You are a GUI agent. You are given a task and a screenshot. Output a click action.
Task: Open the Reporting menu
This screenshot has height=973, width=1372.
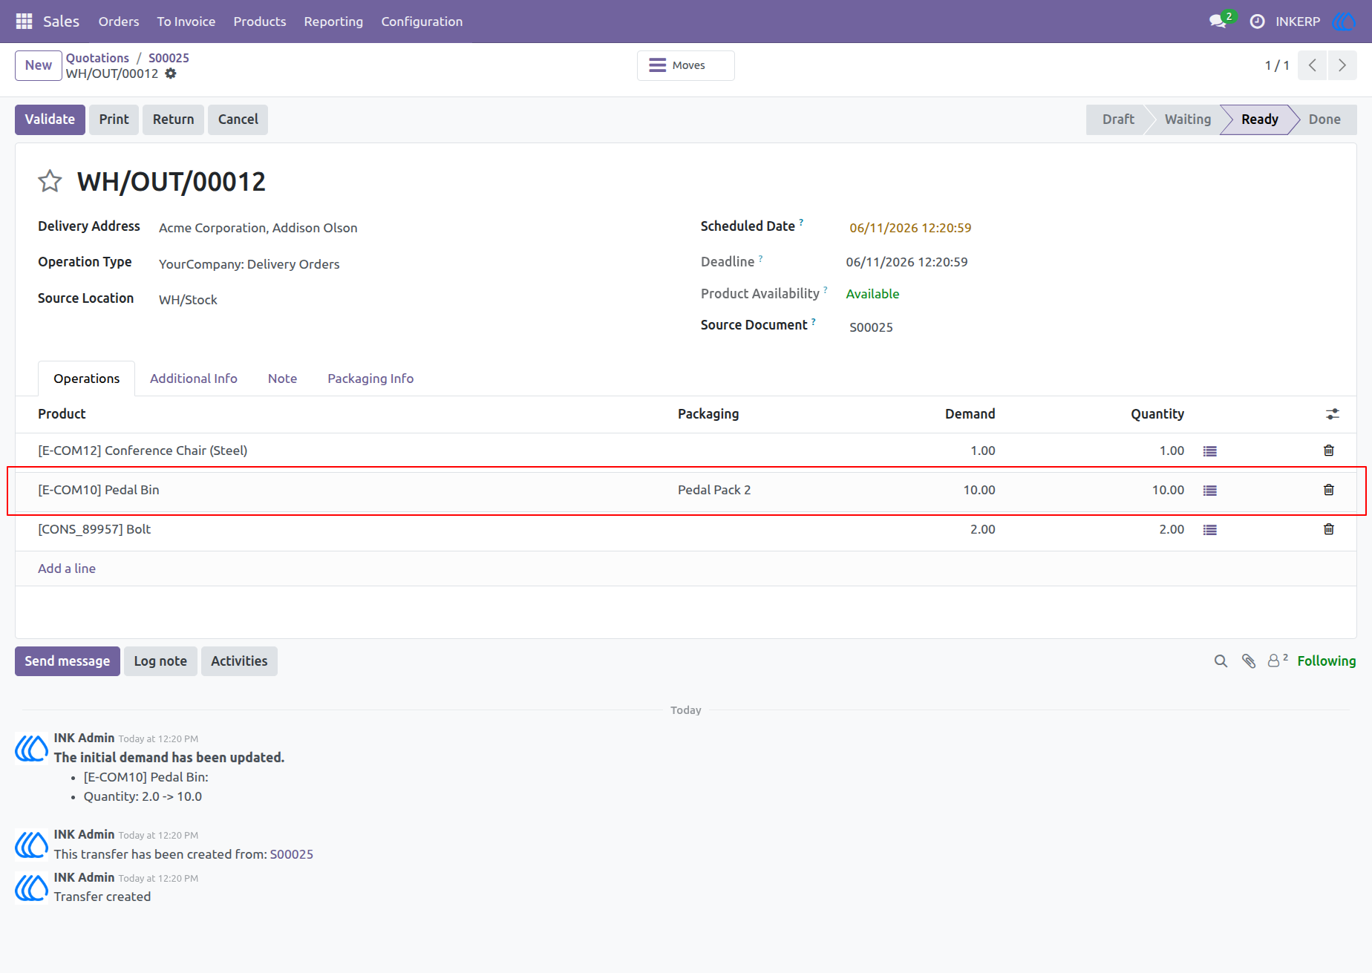point(333,22)
